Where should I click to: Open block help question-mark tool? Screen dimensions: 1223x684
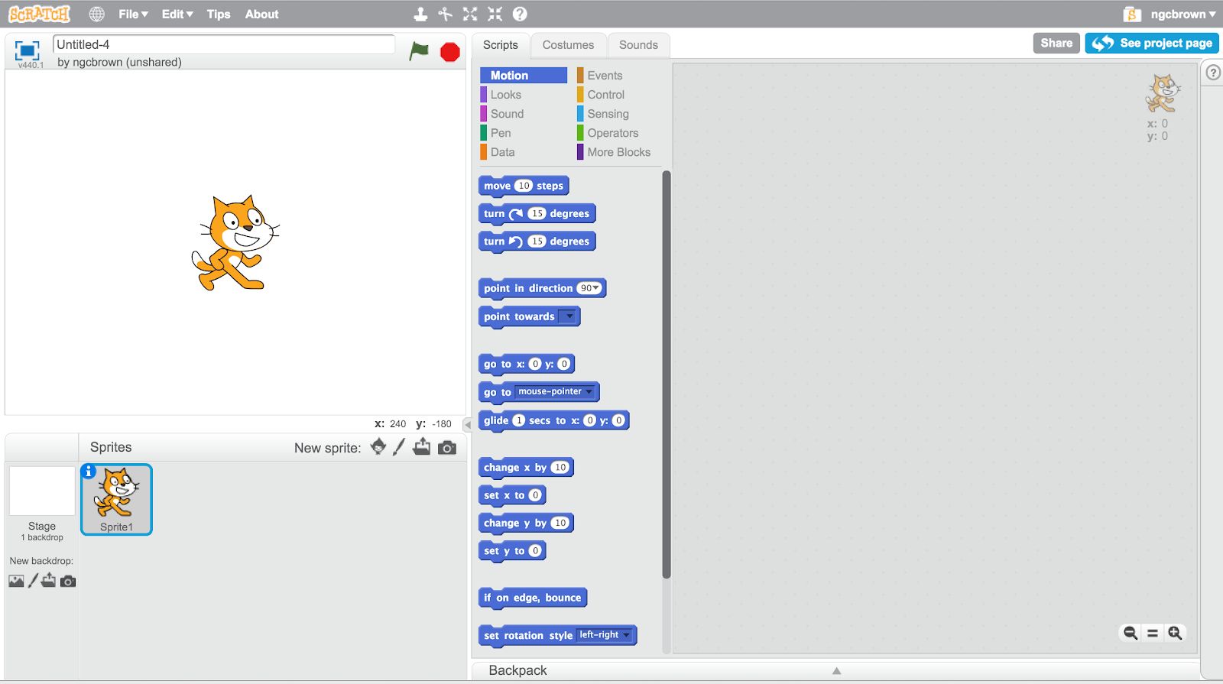(x=520, y=14)
